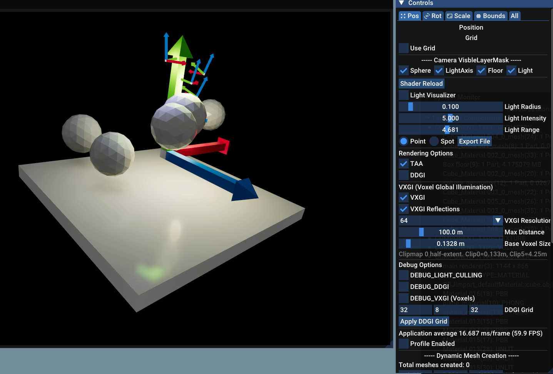Activate the Scale gizmo mode
This screenshot has height=374, width=553.
click(458, 16)
